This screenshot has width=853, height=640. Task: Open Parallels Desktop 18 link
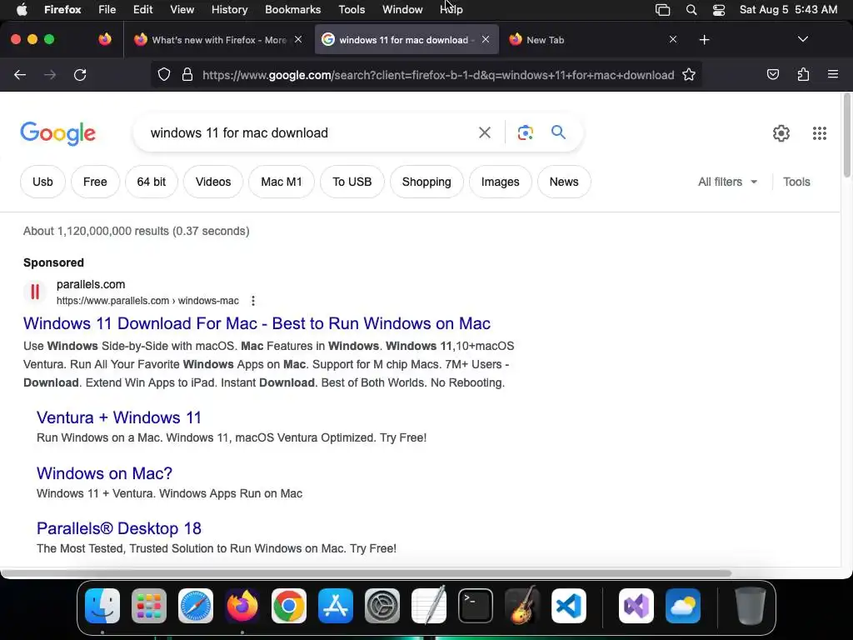118,528
